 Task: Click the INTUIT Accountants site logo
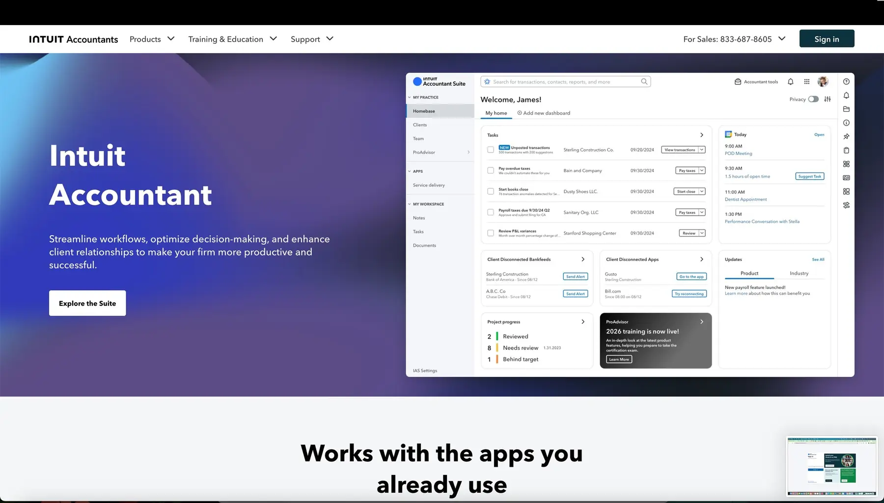point(74,39)
